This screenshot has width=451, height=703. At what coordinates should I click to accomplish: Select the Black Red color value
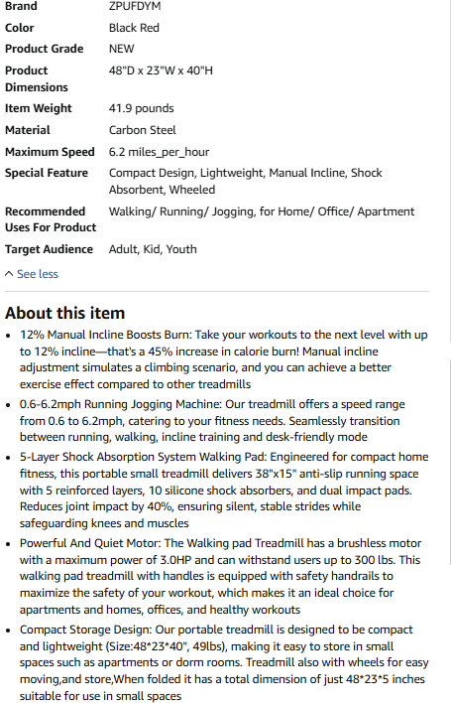click(134, 28)
